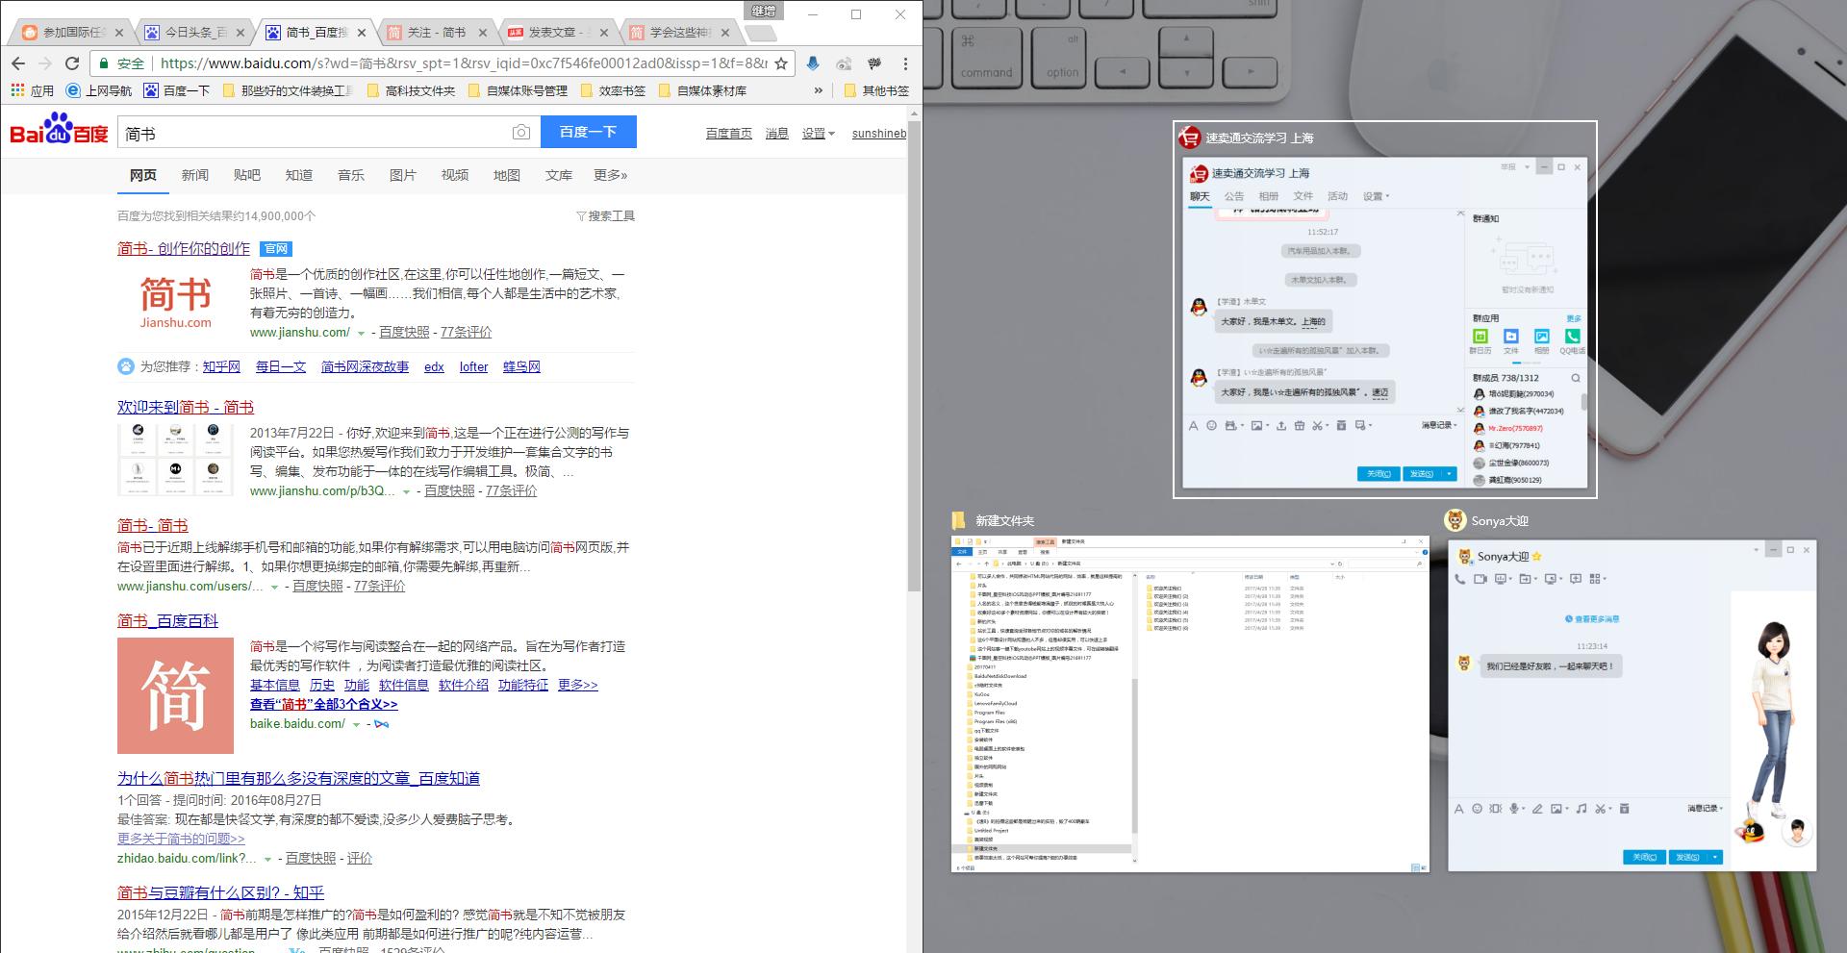Click the paw icon for 百度一下 bookmark
Image resolution: width=1847 pixels, height=953 pixels.
(x=151, y=90)
